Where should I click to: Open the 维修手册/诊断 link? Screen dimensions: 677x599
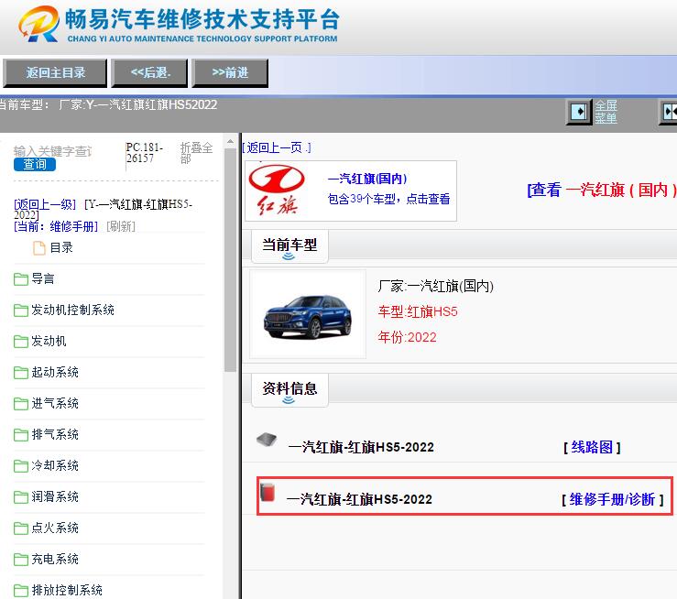coord(612,499)
